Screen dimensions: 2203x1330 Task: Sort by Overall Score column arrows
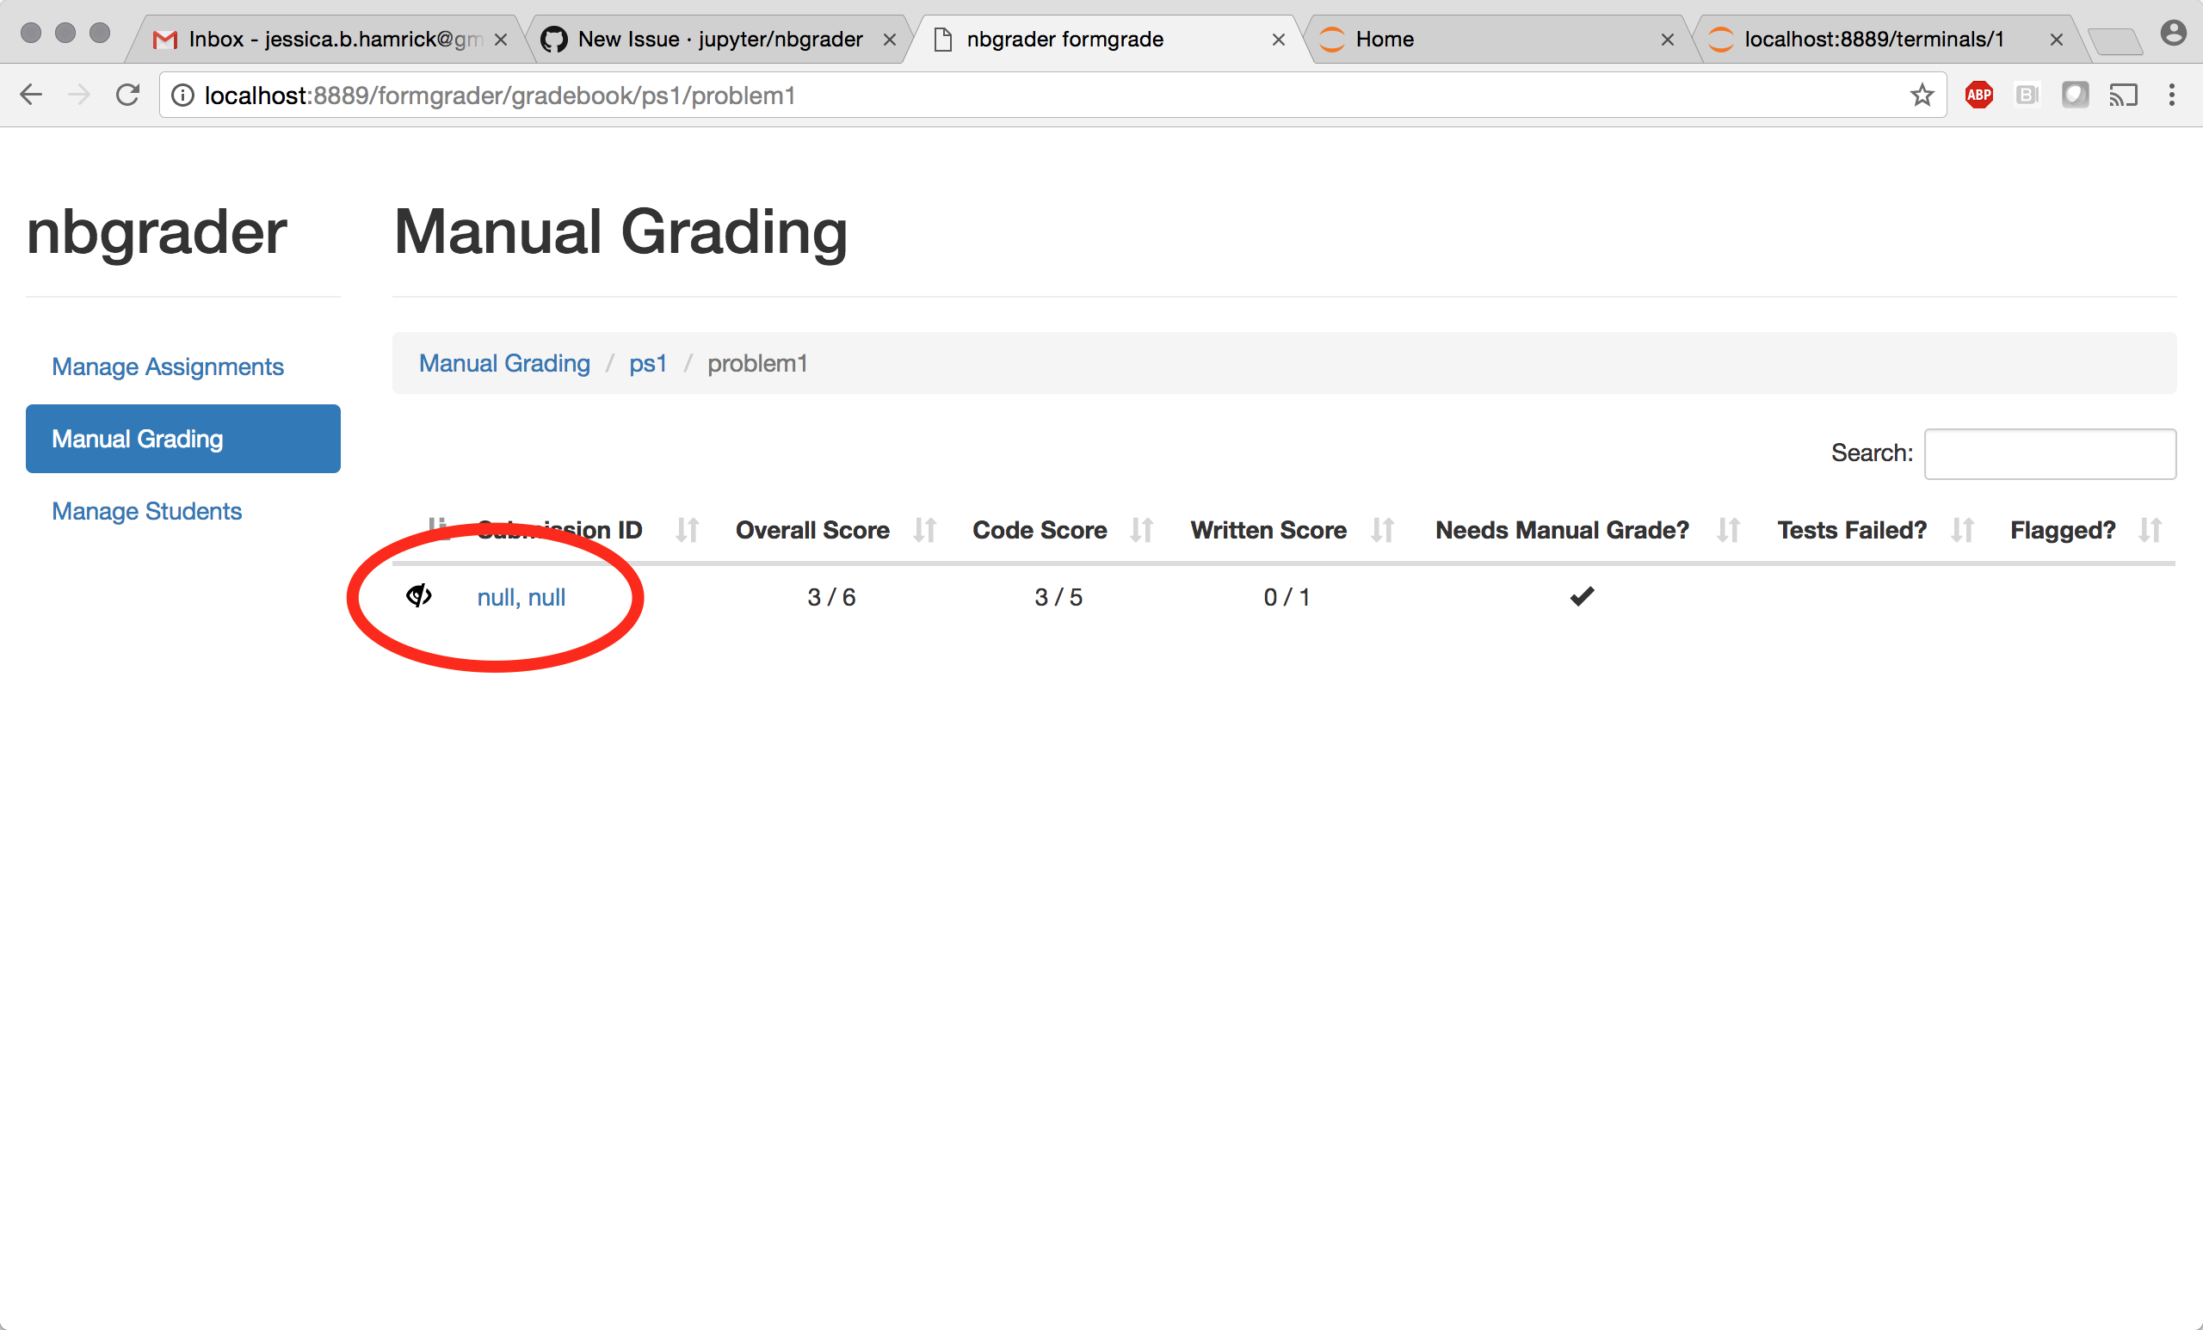coord(923,529)
